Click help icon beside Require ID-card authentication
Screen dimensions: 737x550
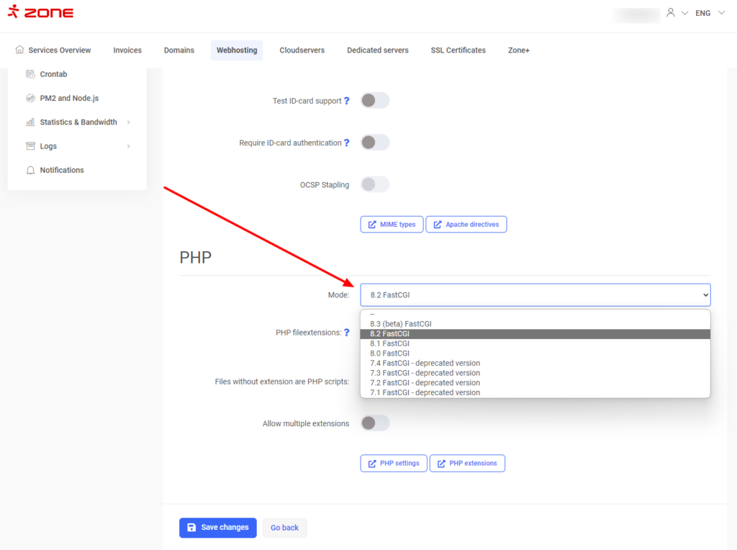(347, 143)
